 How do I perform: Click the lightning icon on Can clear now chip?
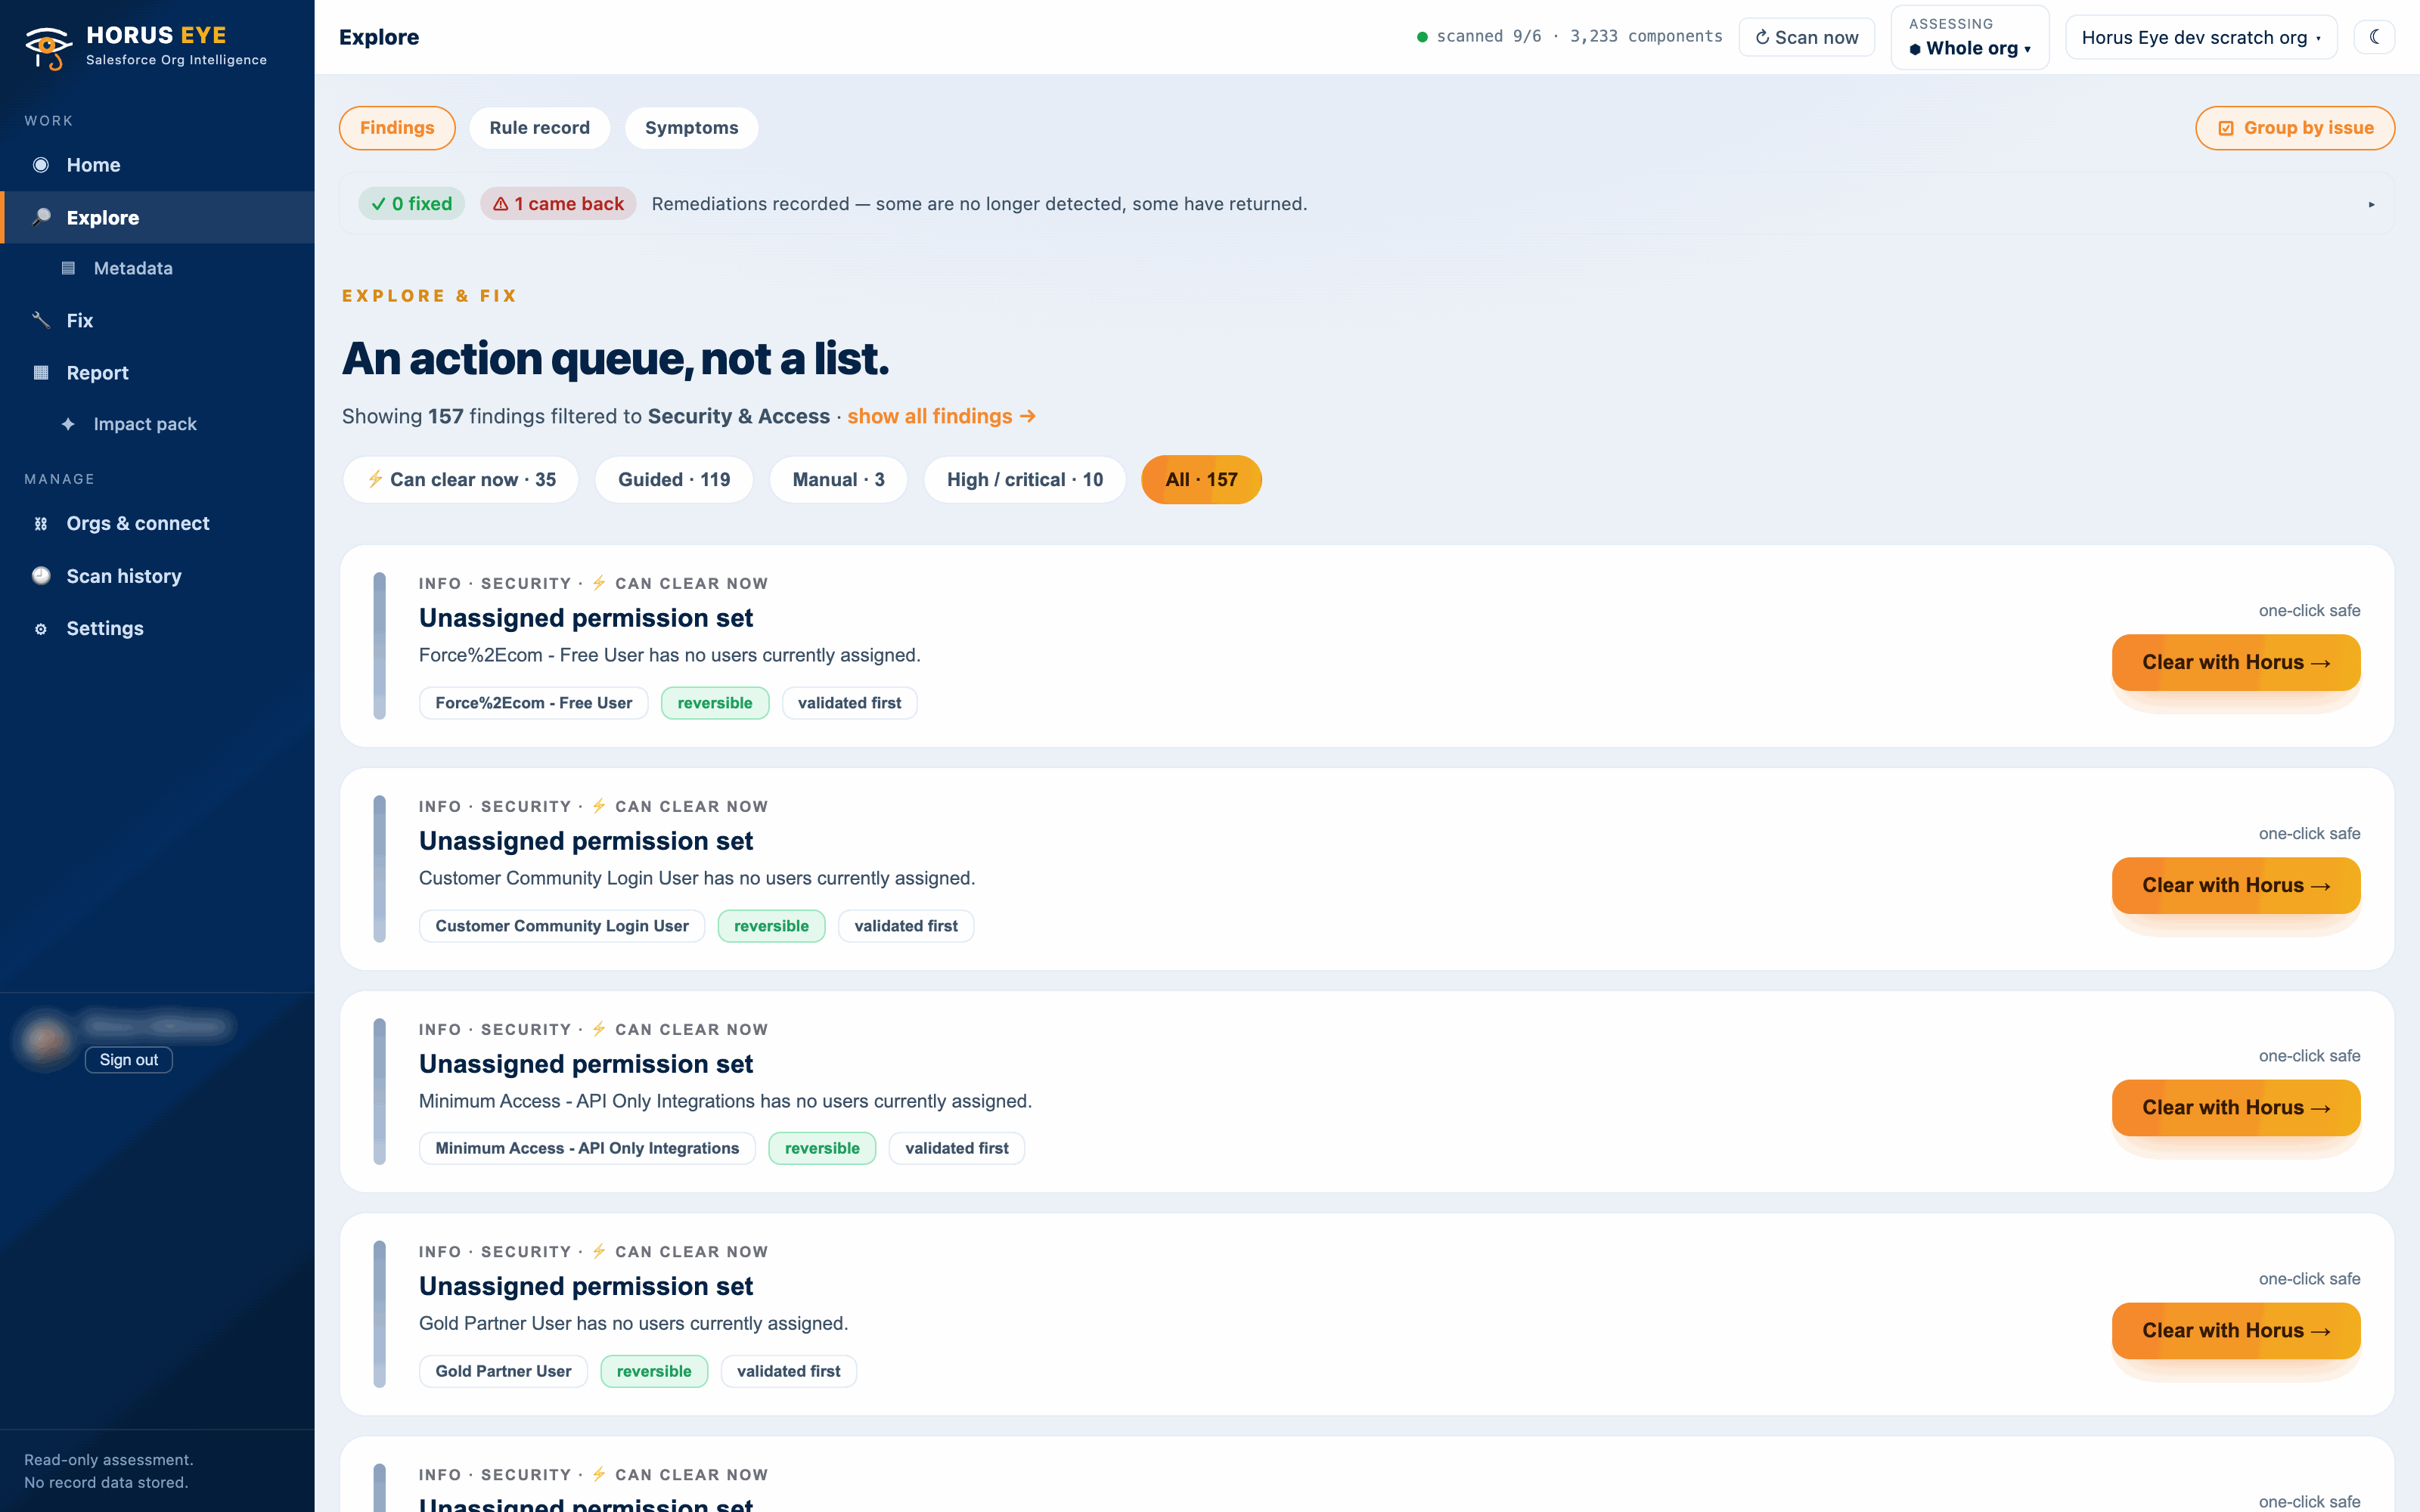click(375, 479)
